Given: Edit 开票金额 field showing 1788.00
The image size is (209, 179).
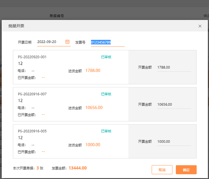Looking at the screenshot, I should click(x=173, y=67).
